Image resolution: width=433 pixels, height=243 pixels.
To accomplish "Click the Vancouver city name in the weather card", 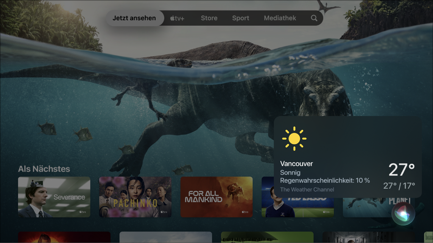I will tap(296, 164).
